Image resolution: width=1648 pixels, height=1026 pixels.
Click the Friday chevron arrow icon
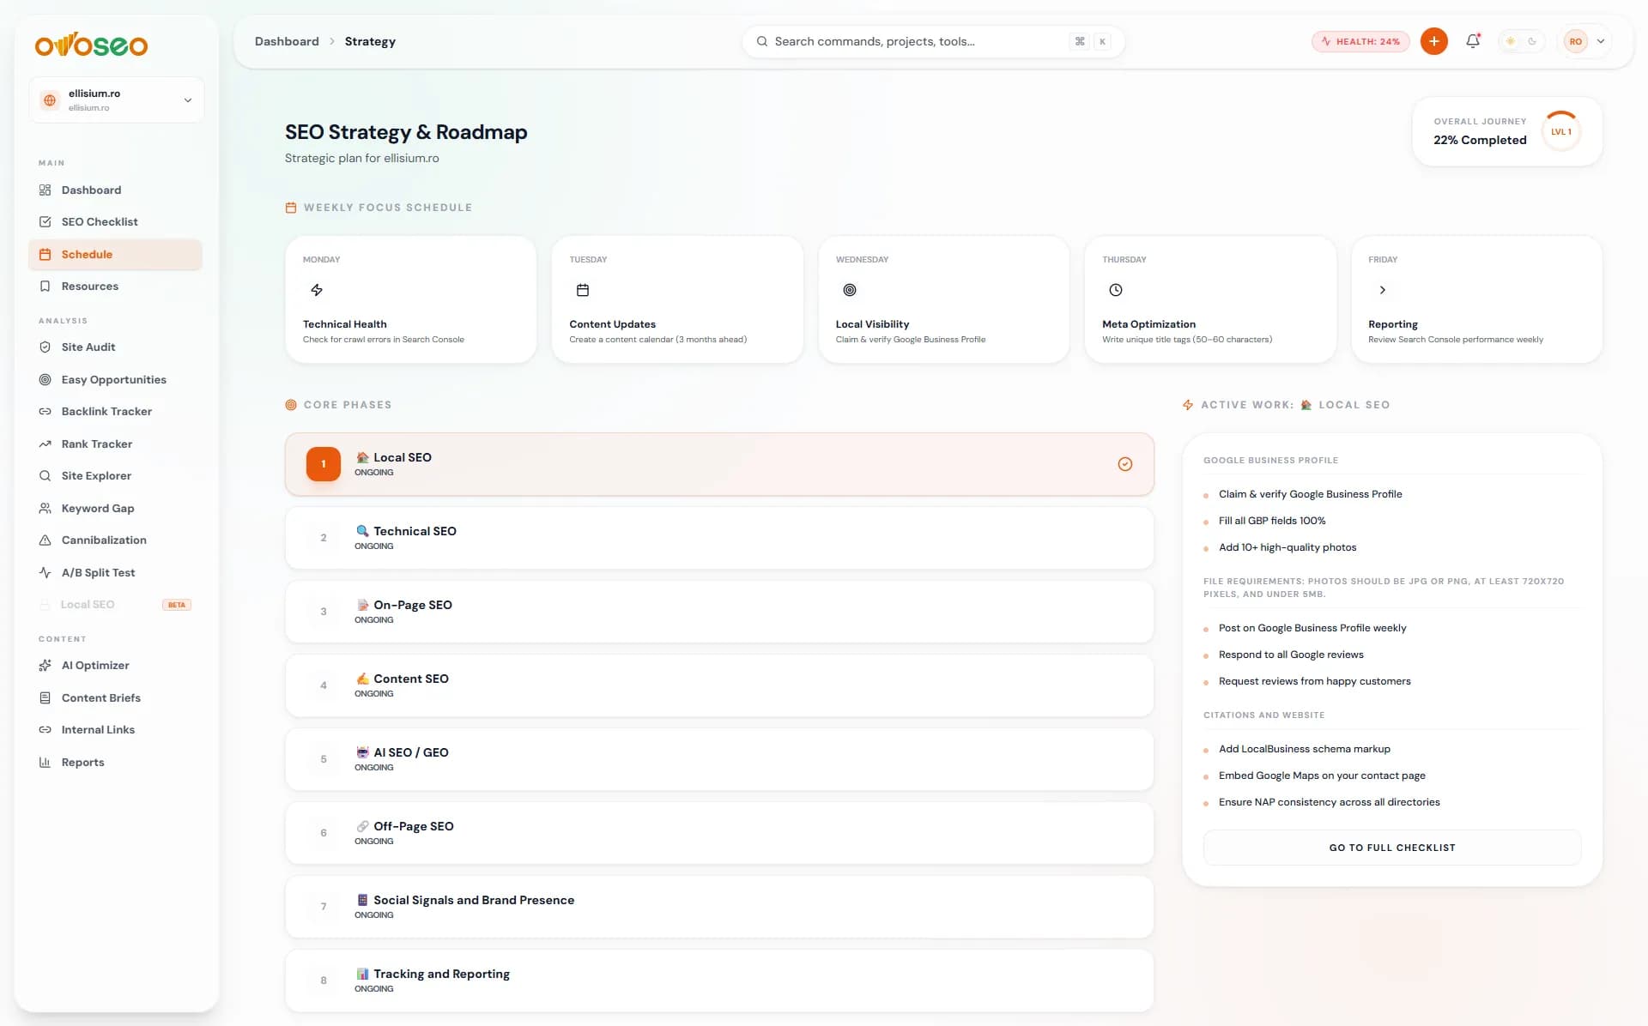click(1382, 290)
